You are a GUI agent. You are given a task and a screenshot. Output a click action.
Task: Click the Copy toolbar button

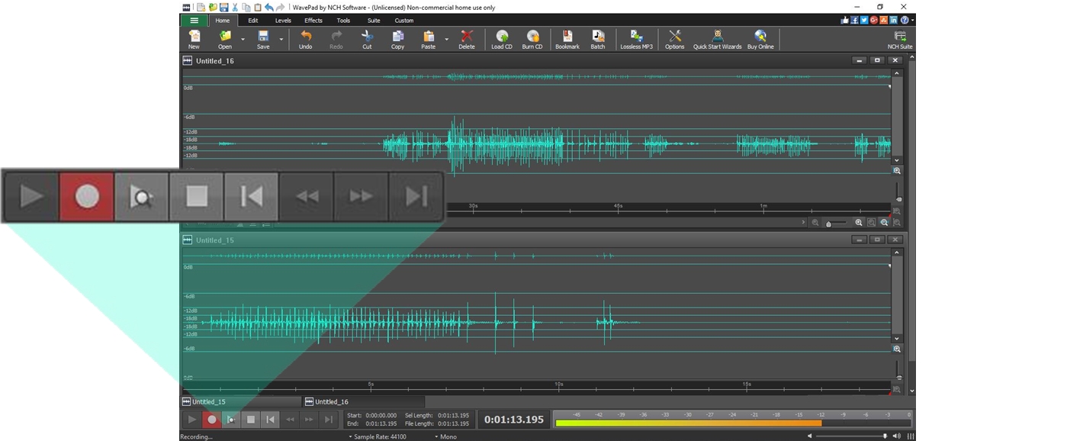pyautogui.click(x=397, y=40)
